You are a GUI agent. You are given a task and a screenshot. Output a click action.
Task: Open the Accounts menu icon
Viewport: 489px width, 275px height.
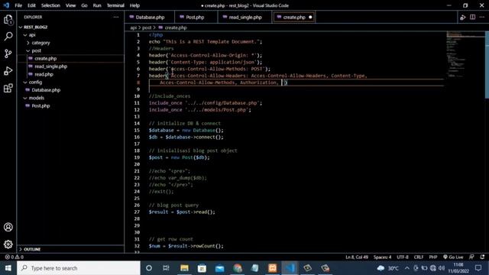click(x=8, y=227)
